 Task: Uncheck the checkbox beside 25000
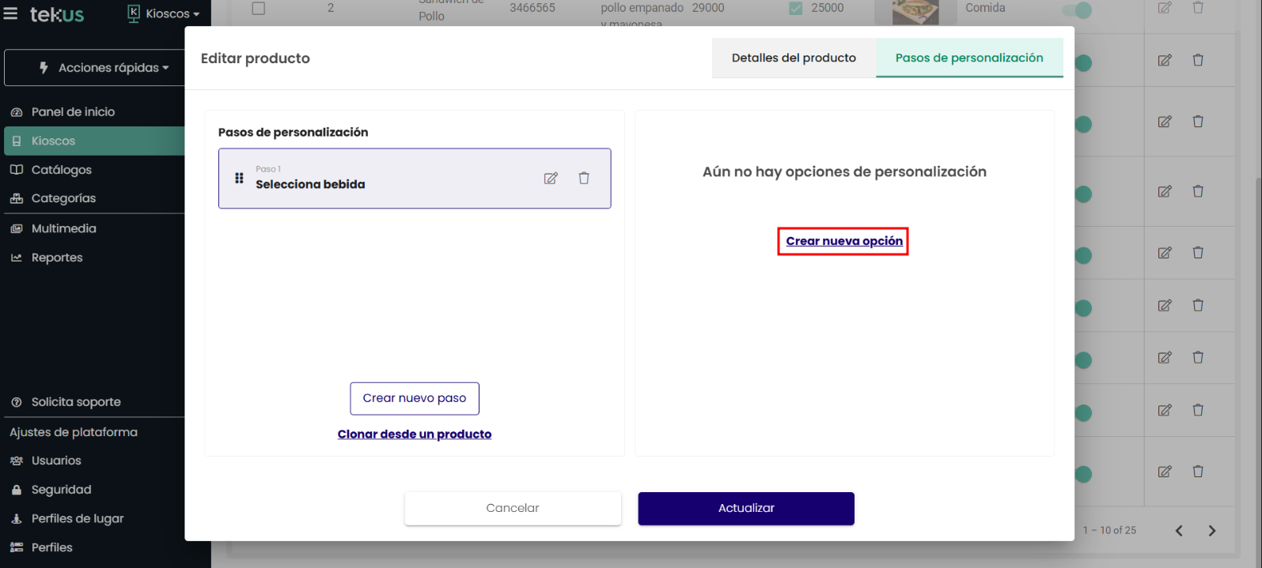pyautogui.click(x=796, y=9)
